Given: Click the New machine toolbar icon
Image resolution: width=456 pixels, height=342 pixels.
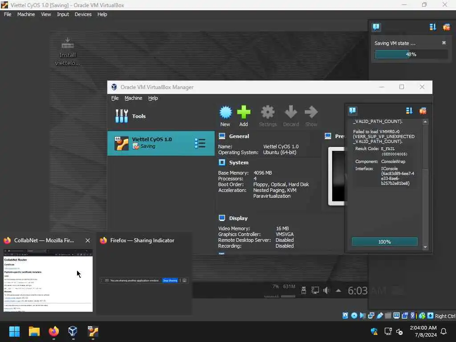Looking at the screenshot, I should pyautogui.click(x=225, y=116).
